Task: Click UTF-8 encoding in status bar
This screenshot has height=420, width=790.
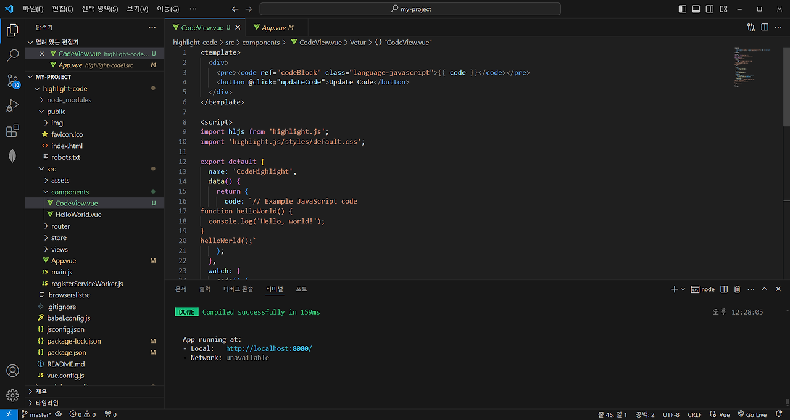Action: (x=671, y=414)
